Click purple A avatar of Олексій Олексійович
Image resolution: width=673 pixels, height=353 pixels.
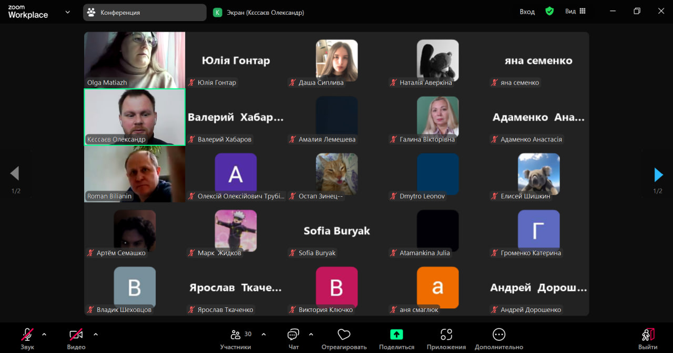pos(236,174)
